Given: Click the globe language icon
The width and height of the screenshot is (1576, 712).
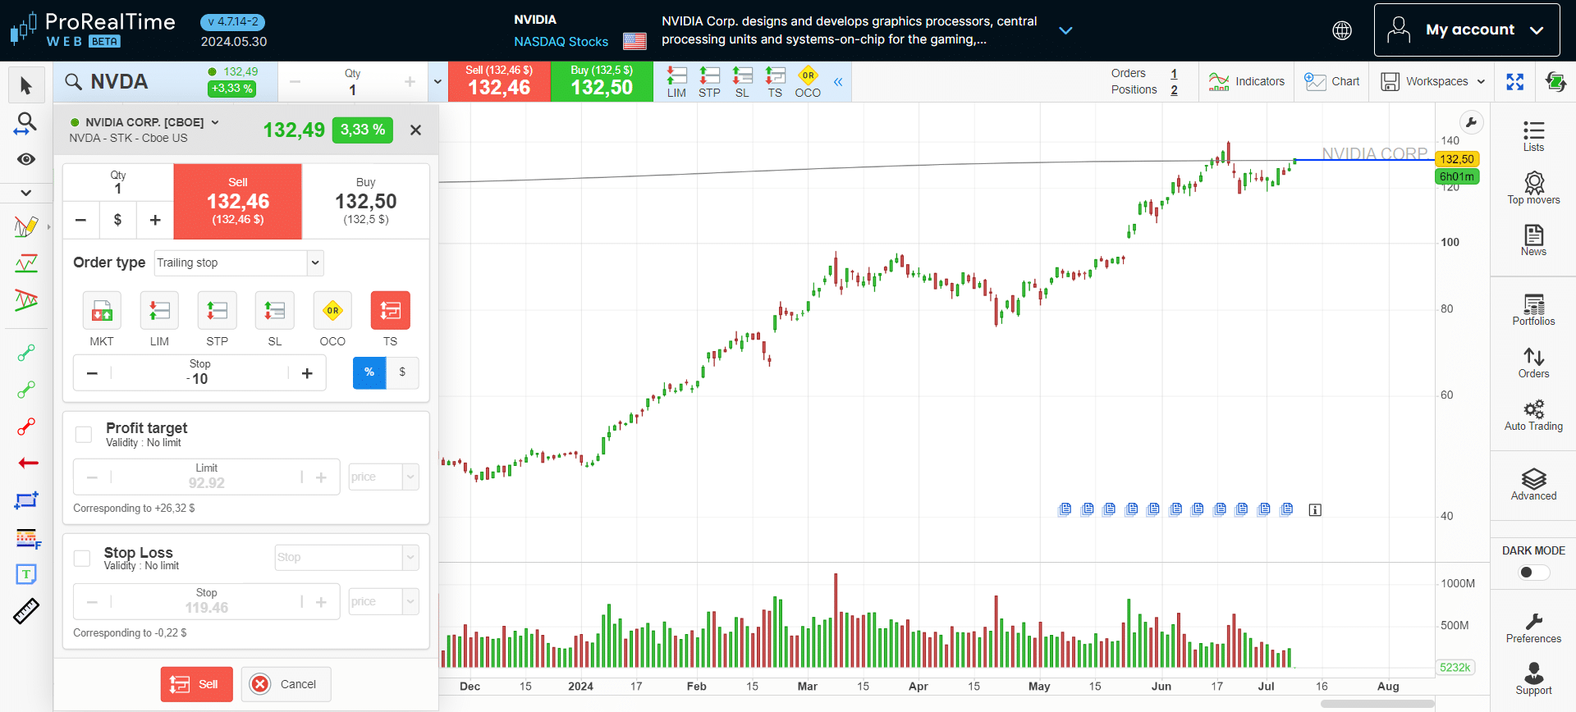Looking at the screenshot, I should tap(1342, 30).
